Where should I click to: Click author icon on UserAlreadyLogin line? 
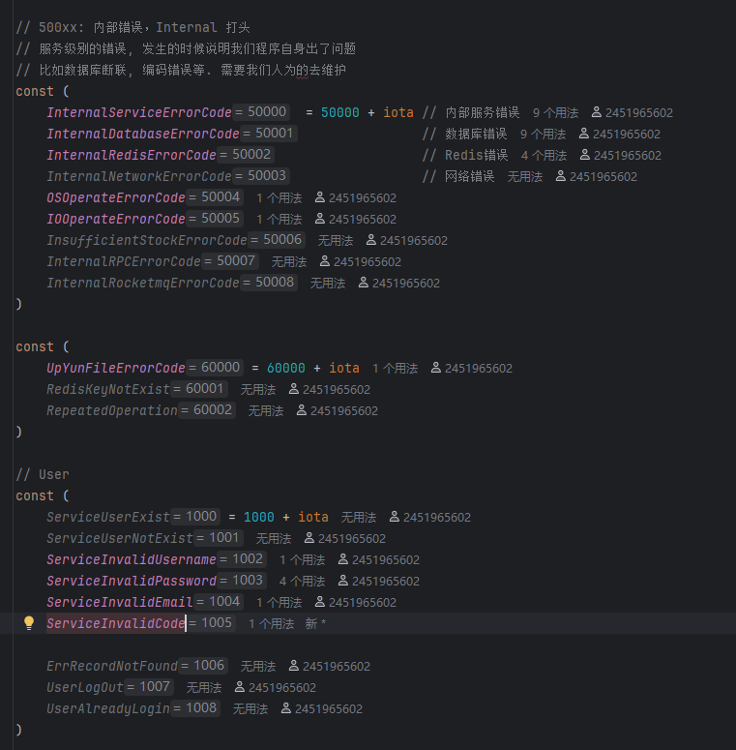[286, 708]
